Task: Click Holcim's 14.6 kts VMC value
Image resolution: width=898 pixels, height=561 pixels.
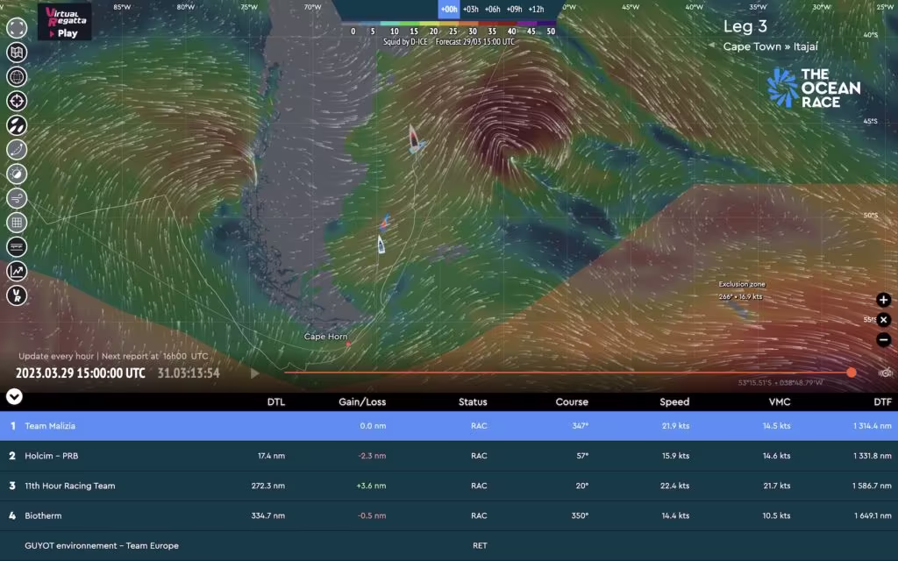Action: click(776, 456)
